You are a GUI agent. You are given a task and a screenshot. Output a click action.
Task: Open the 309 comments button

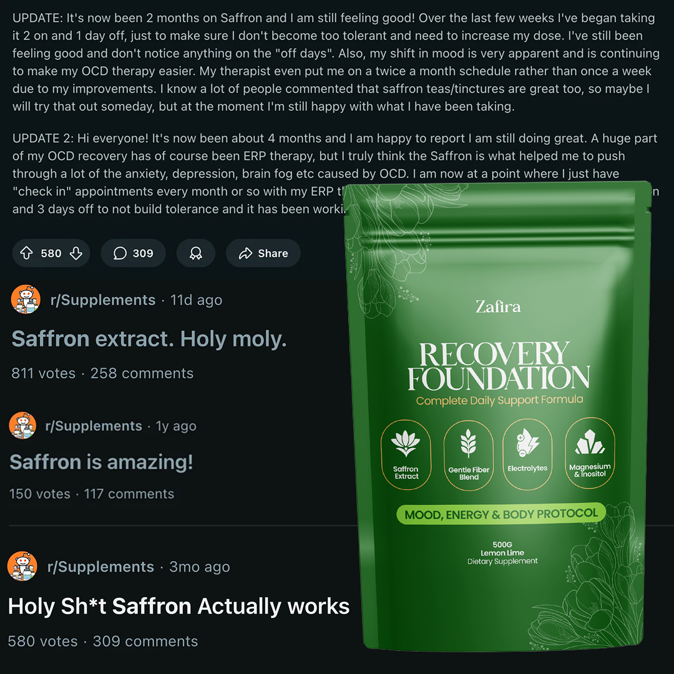pos(134,253)
